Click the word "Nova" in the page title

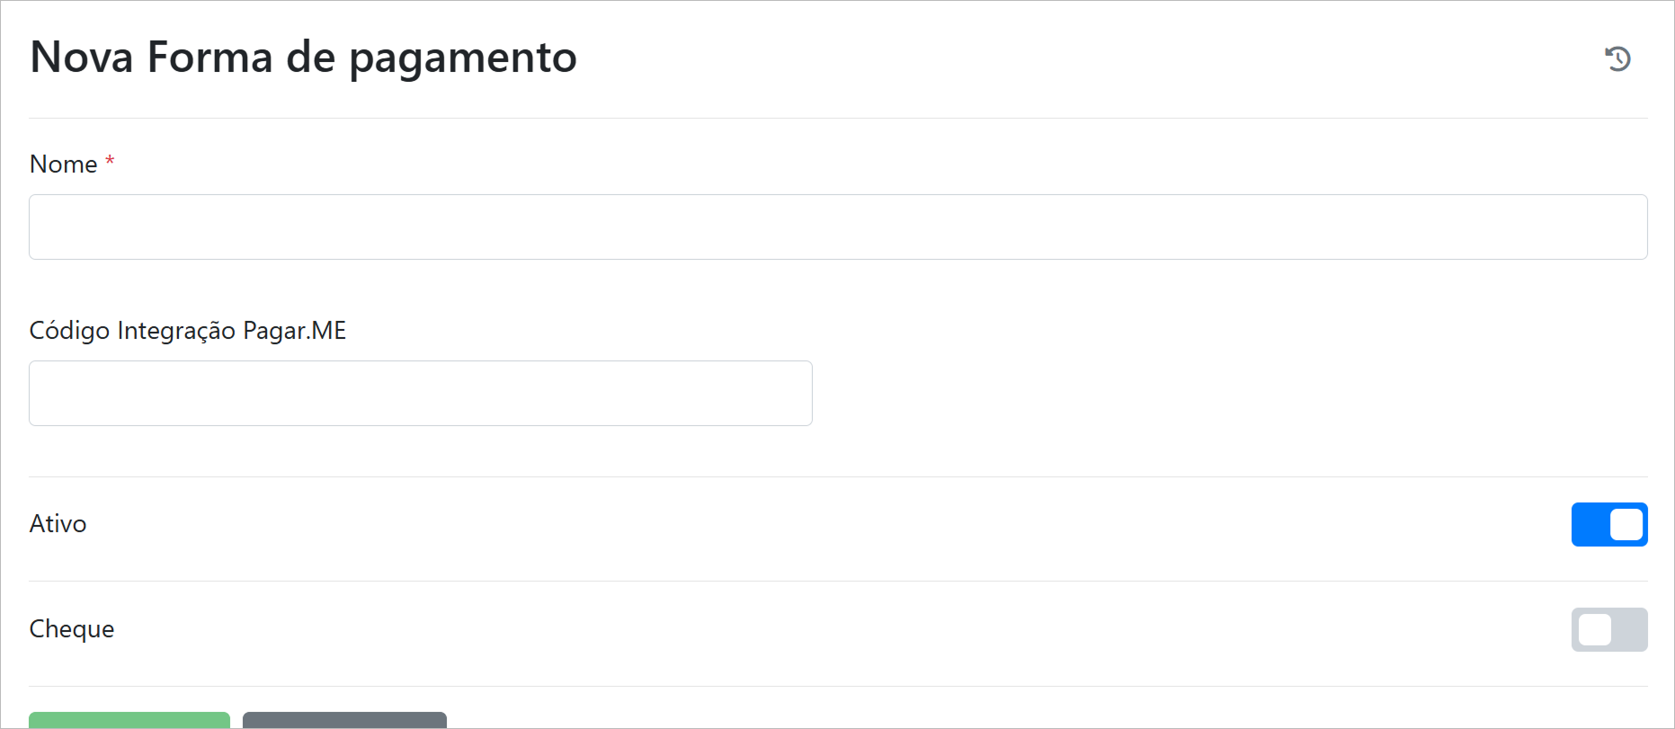tap(82, 58)
